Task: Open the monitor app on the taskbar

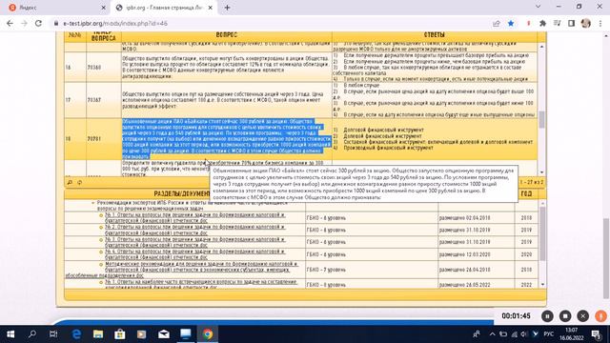Action: 186,334
